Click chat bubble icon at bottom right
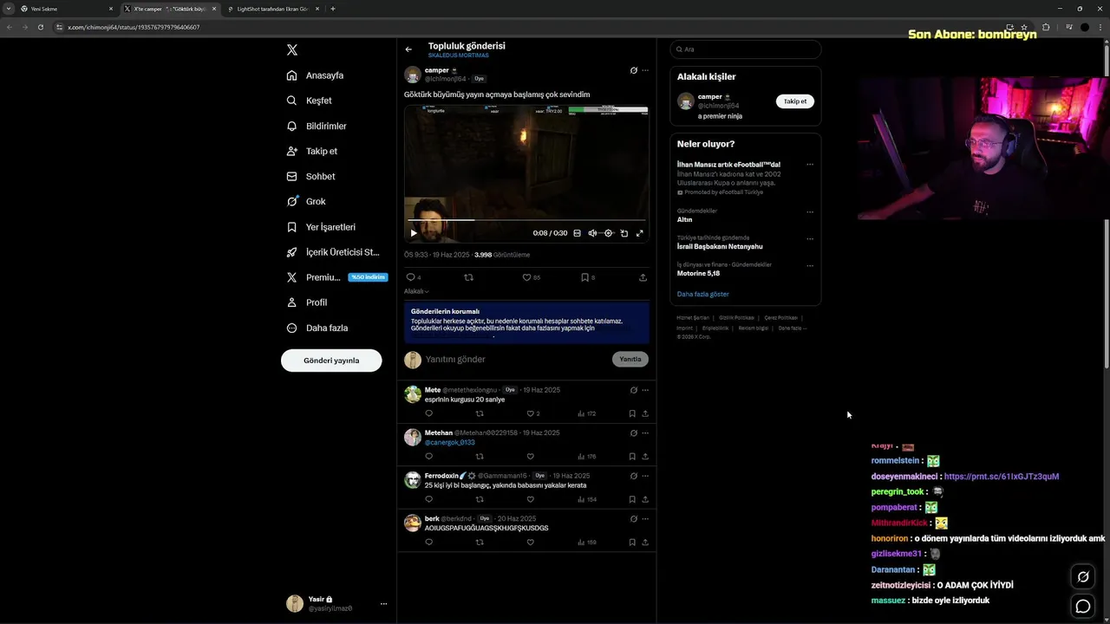 point(1083,607)
